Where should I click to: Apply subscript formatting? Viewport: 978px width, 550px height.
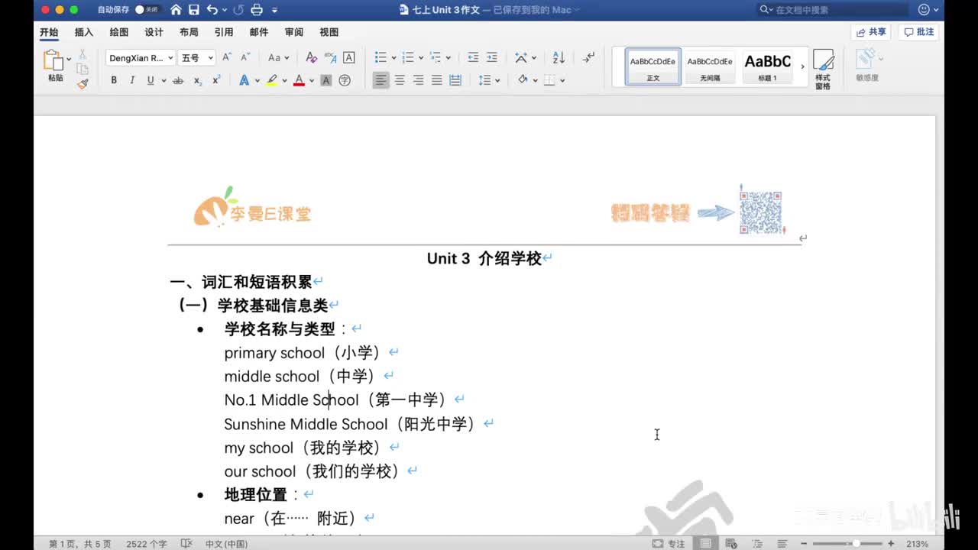pos(197,80)
